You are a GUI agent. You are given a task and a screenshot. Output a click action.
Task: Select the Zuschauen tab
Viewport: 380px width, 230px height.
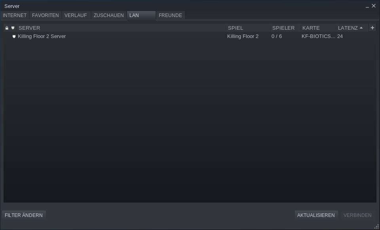coord(108,15)
